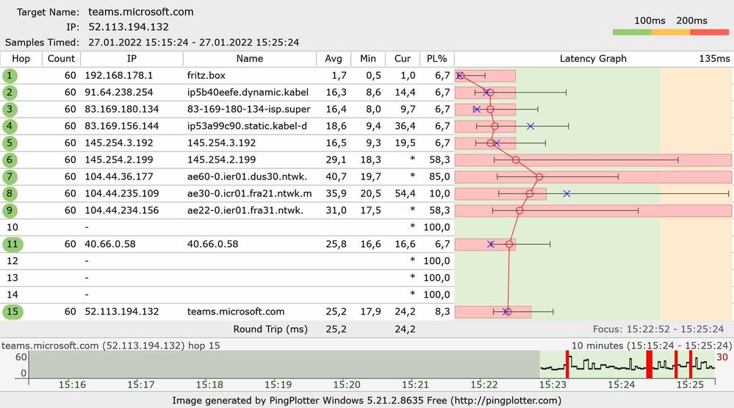This screenshot has height=408, width=734.
Task: Click 15:16 on the timeline axis
Action: [72, 384]
